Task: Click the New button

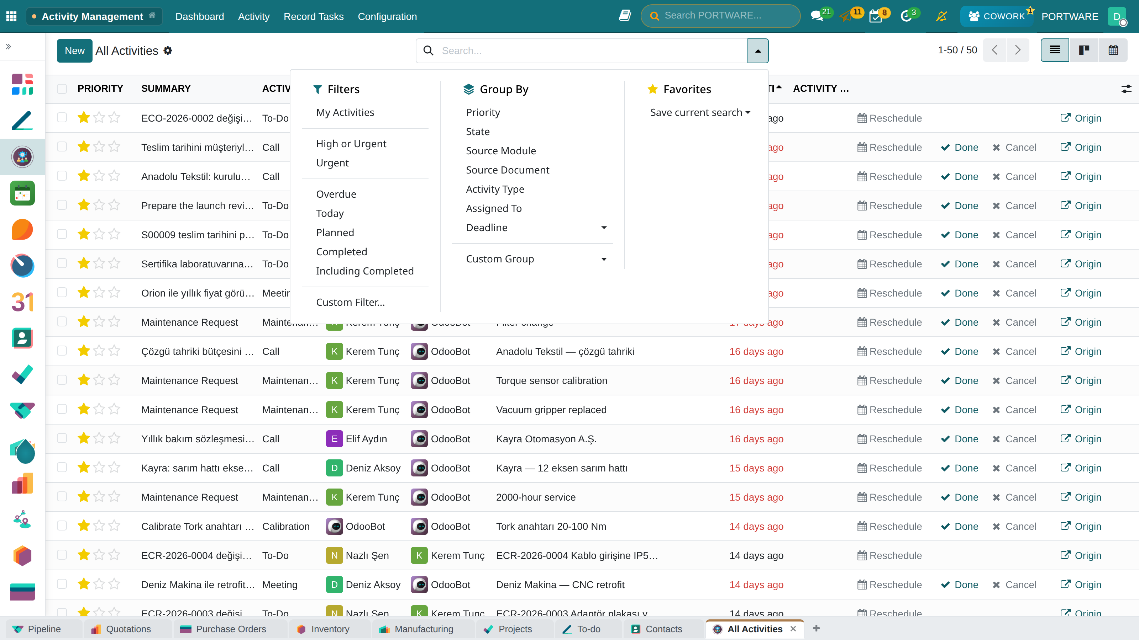Action: pos(74,51)
